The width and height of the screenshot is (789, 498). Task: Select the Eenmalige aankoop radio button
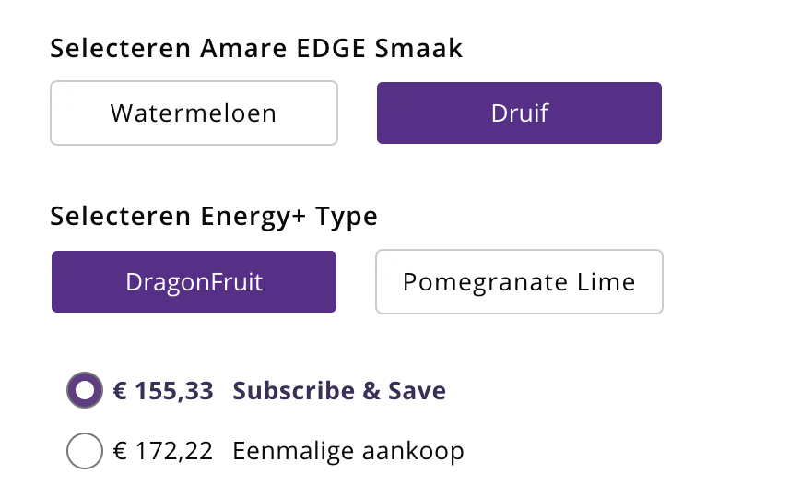pos(85,451)
